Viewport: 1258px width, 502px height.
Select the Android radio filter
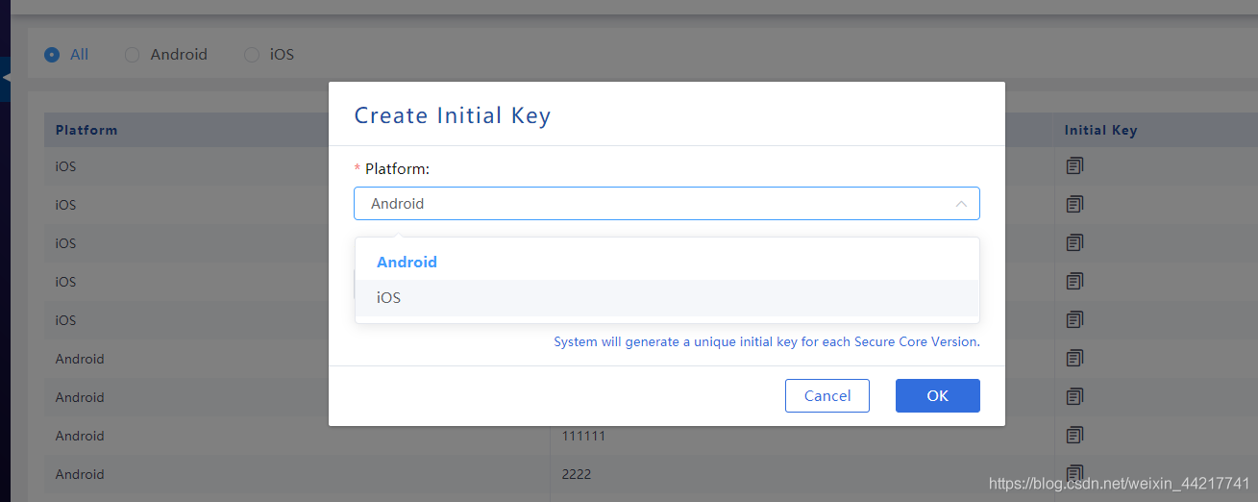coord(132,55)
